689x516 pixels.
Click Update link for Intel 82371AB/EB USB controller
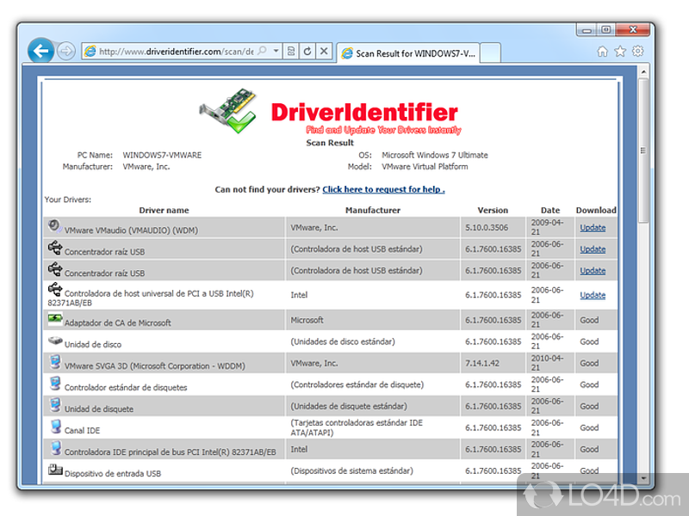(x=593, y=295)
